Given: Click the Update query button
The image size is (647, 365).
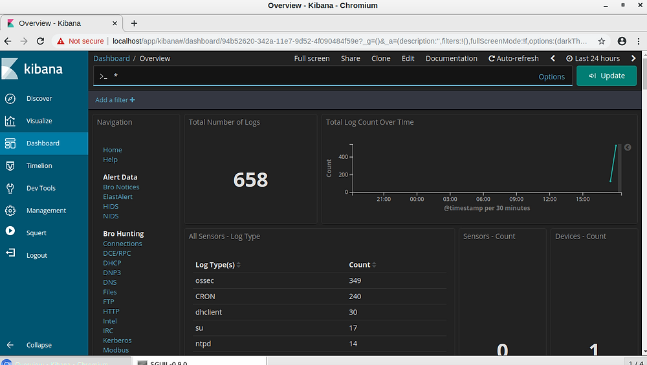Looking at the screenshot, I should click(606, 76).
